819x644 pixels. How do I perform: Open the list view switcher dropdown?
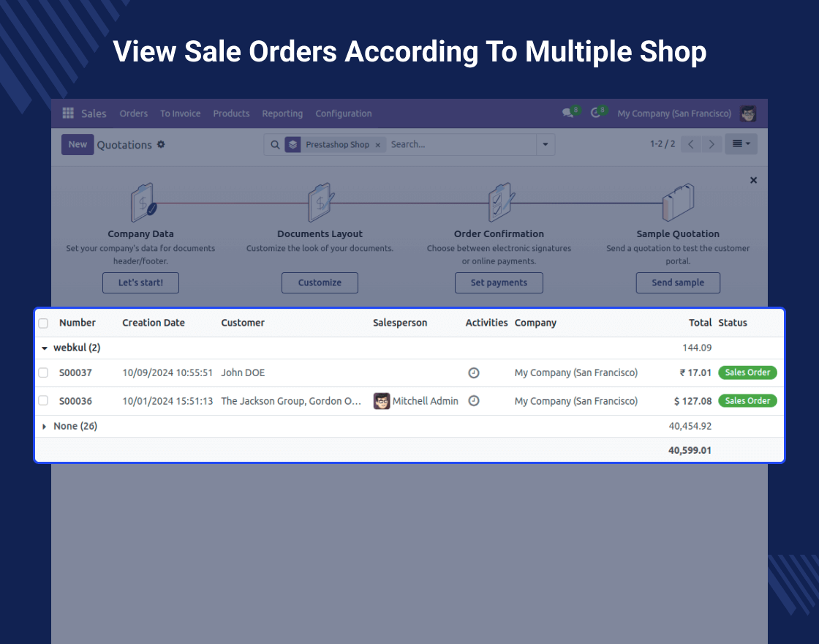(x=741, y=143)
